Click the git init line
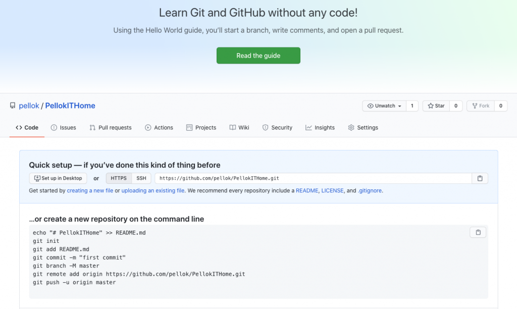 (46, 241)
